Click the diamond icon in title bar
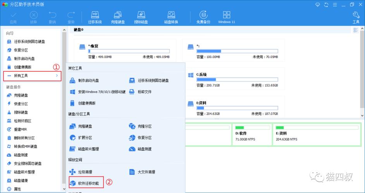This screenshot has height=193, width=365. pyautogui.click(x=318, y=5)
